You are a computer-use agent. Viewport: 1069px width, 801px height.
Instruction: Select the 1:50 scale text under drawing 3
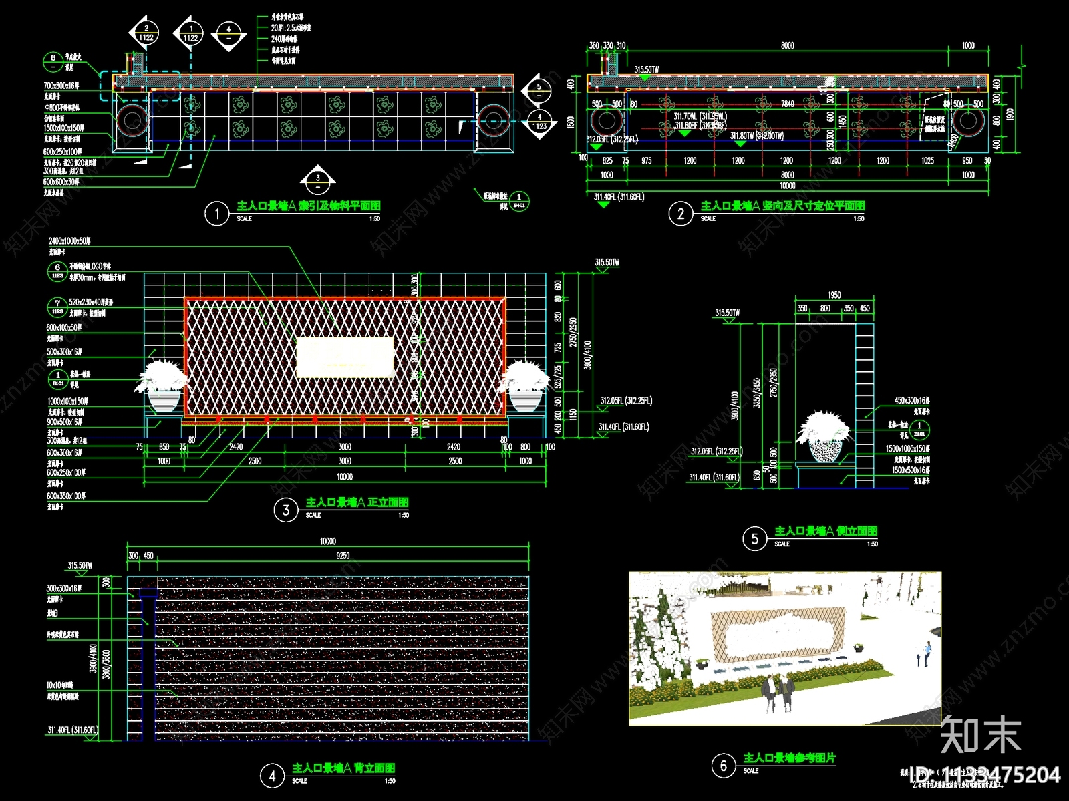pyautogui.click(x=404, y=515)
